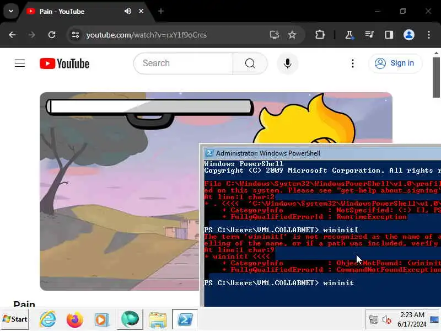Screen dimensions: 441x331
Task: Open YouTube hamburger guide menu
Action: (20, 63)
